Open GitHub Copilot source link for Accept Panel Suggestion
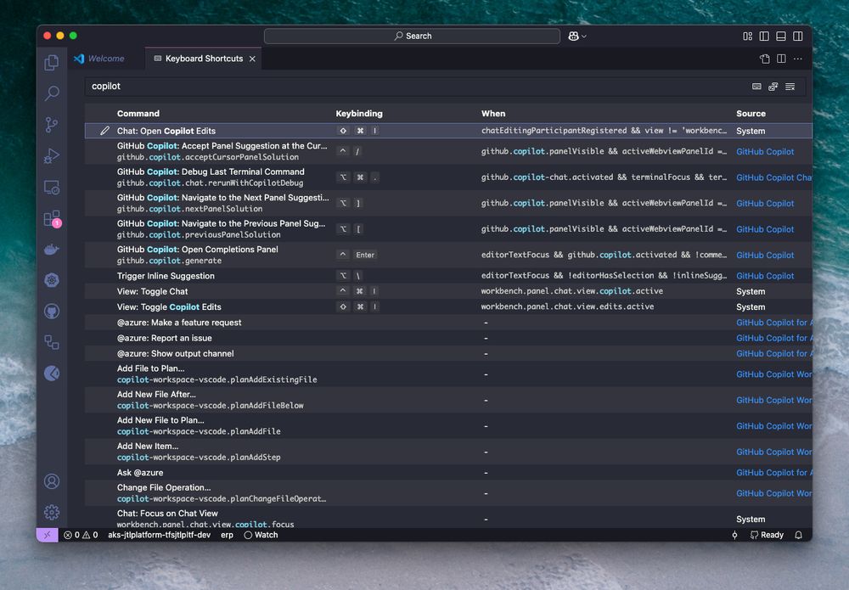 point(765,152)
